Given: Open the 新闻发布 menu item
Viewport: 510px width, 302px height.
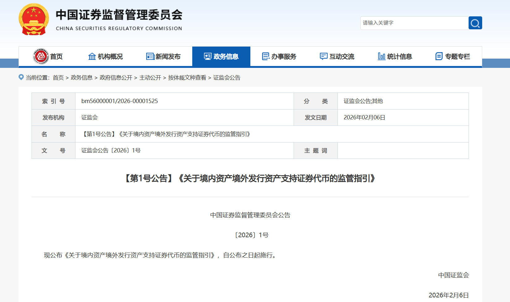Looking at the screenshot, I should [x=164, y=56].
